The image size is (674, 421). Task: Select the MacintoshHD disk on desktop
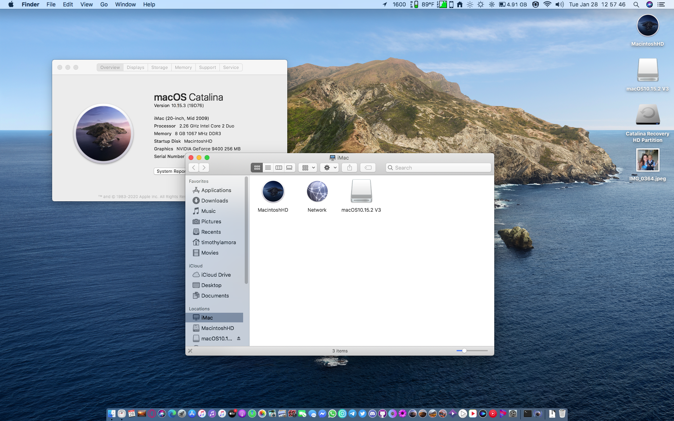(648, 25)
